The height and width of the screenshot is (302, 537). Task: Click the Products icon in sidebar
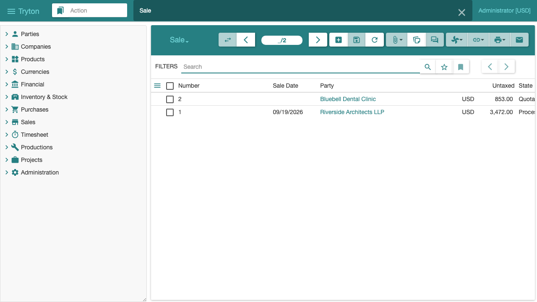(15, 59)
